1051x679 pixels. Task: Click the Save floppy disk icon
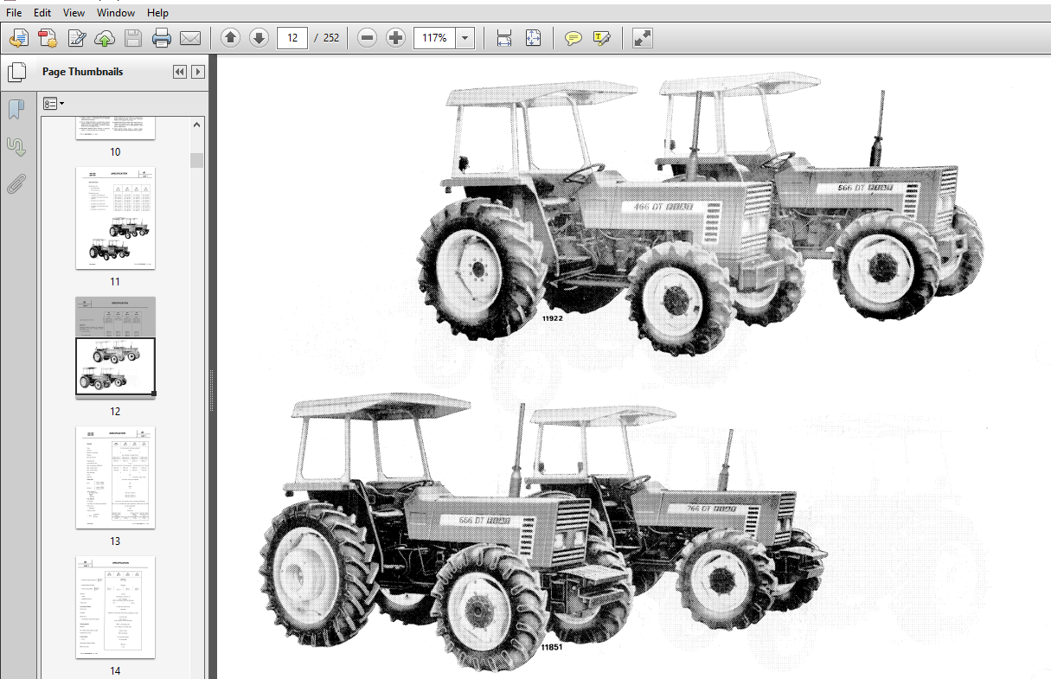(x=132, y=38)
